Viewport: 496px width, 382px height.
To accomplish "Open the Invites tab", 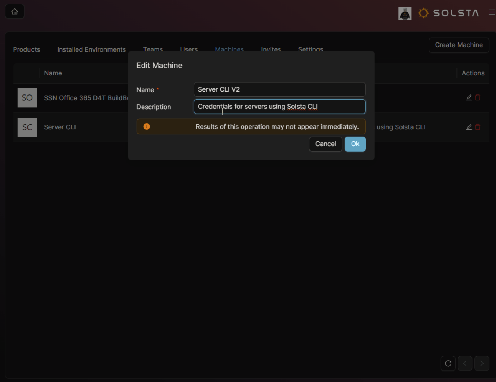I will click(x=271, y=49).
